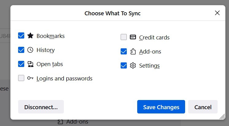The width and height of the screenshot is (229, 126).
Task: Deselect the Settings sync checkbox
Action: pyautogui.click(x=124, y=65)
